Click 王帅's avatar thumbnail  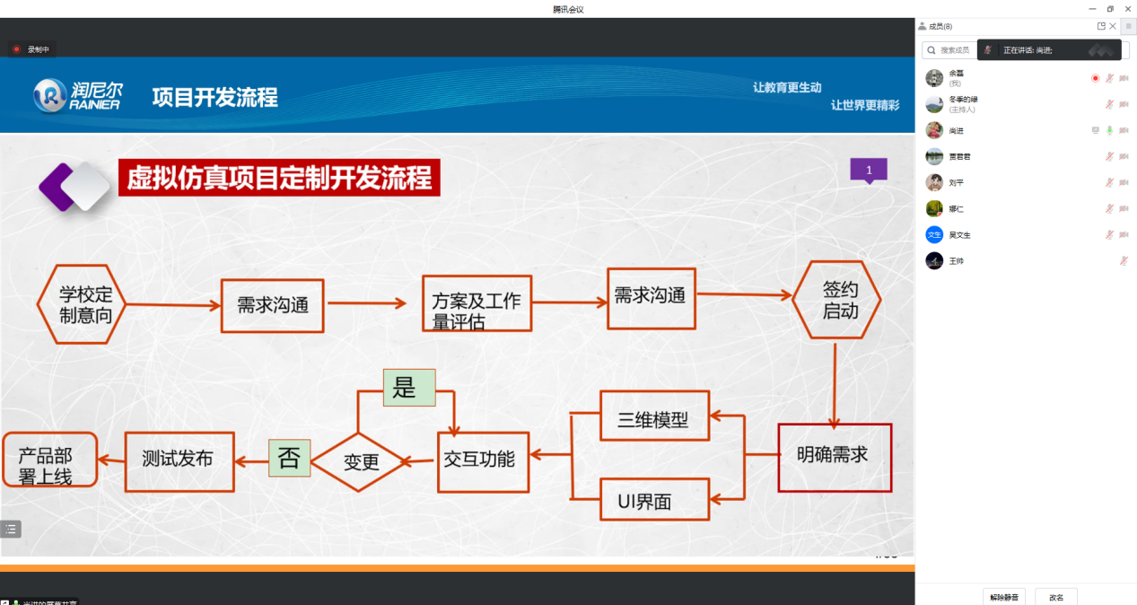coord(934,260)
